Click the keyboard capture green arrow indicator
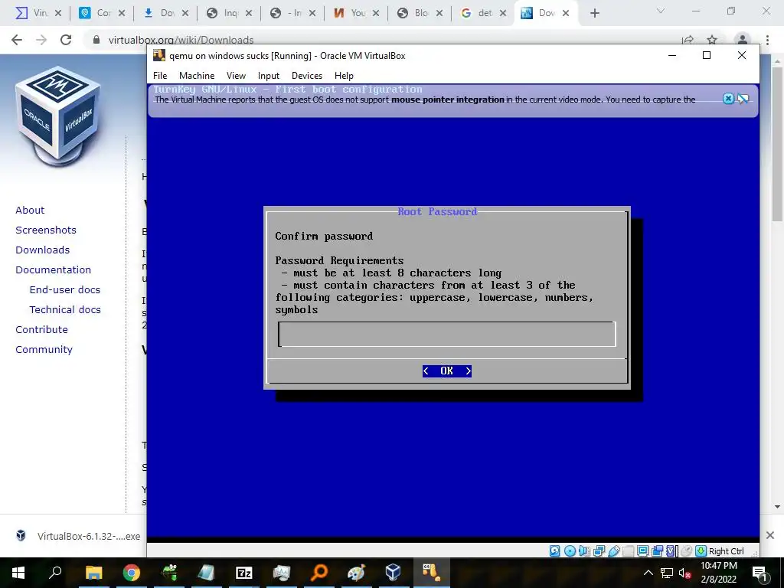Screen dimensions: 784x588 (x=701, y=551)
